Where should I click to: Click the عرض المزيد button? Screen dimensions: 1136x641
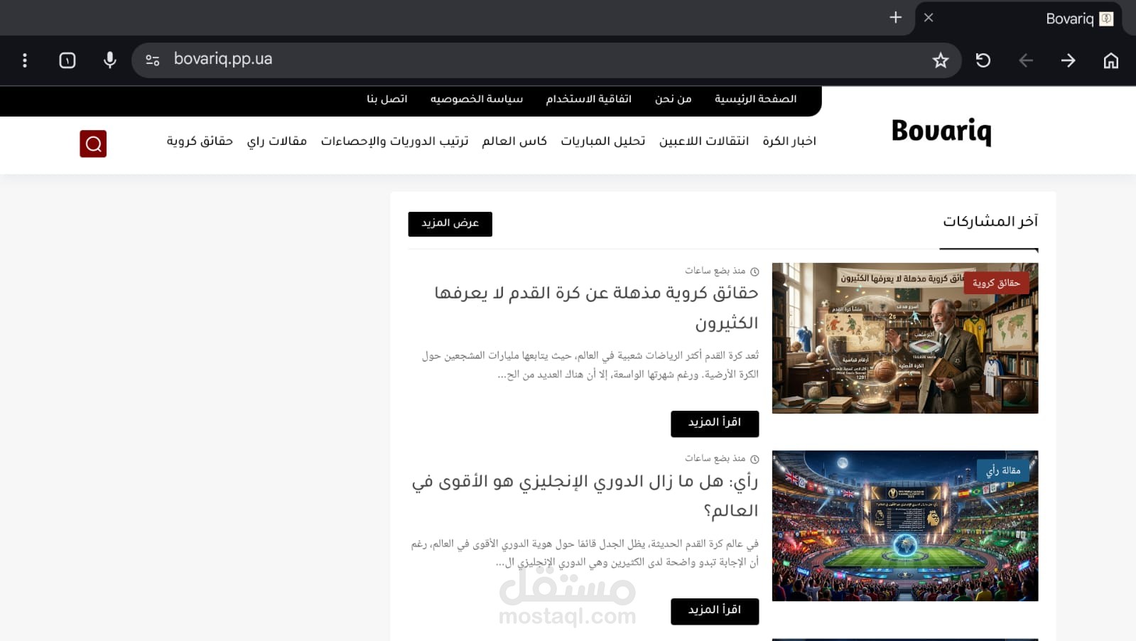(x=450, y=224)
